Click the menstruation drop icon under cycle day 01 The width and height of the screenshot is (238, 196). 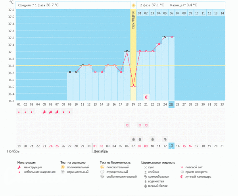[x=19, y=112]
